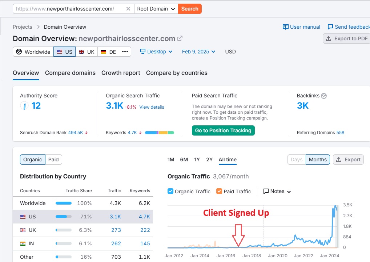370x262 pixels.
Task: Open the Feb 9, 2025 date dropdown
Action: [x=198, y=52]
